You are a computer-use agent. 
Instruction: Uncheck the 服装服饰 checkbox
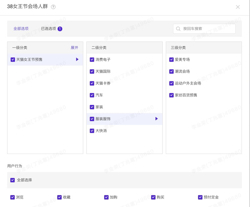[x=92, y=119]
